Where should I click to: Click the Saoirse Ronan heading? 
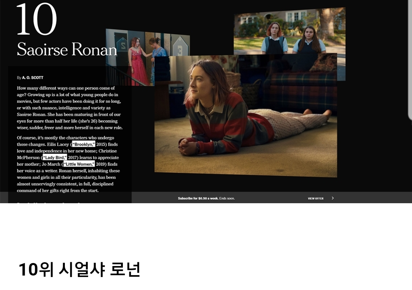(x=67, y=49)
